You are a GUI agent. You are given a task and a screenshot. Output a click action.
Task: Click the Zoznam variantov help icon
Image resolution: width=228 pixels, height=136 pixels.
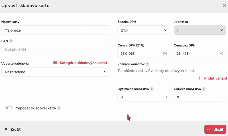tap(147, 64)
